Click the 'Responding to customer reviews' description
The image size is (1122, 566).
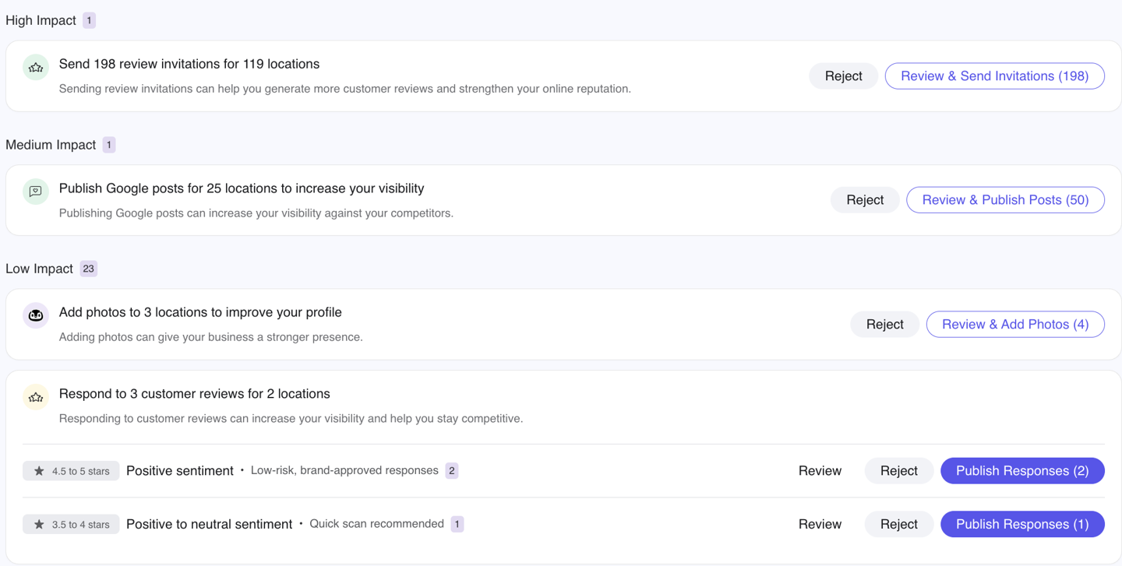tap(291, 419)
